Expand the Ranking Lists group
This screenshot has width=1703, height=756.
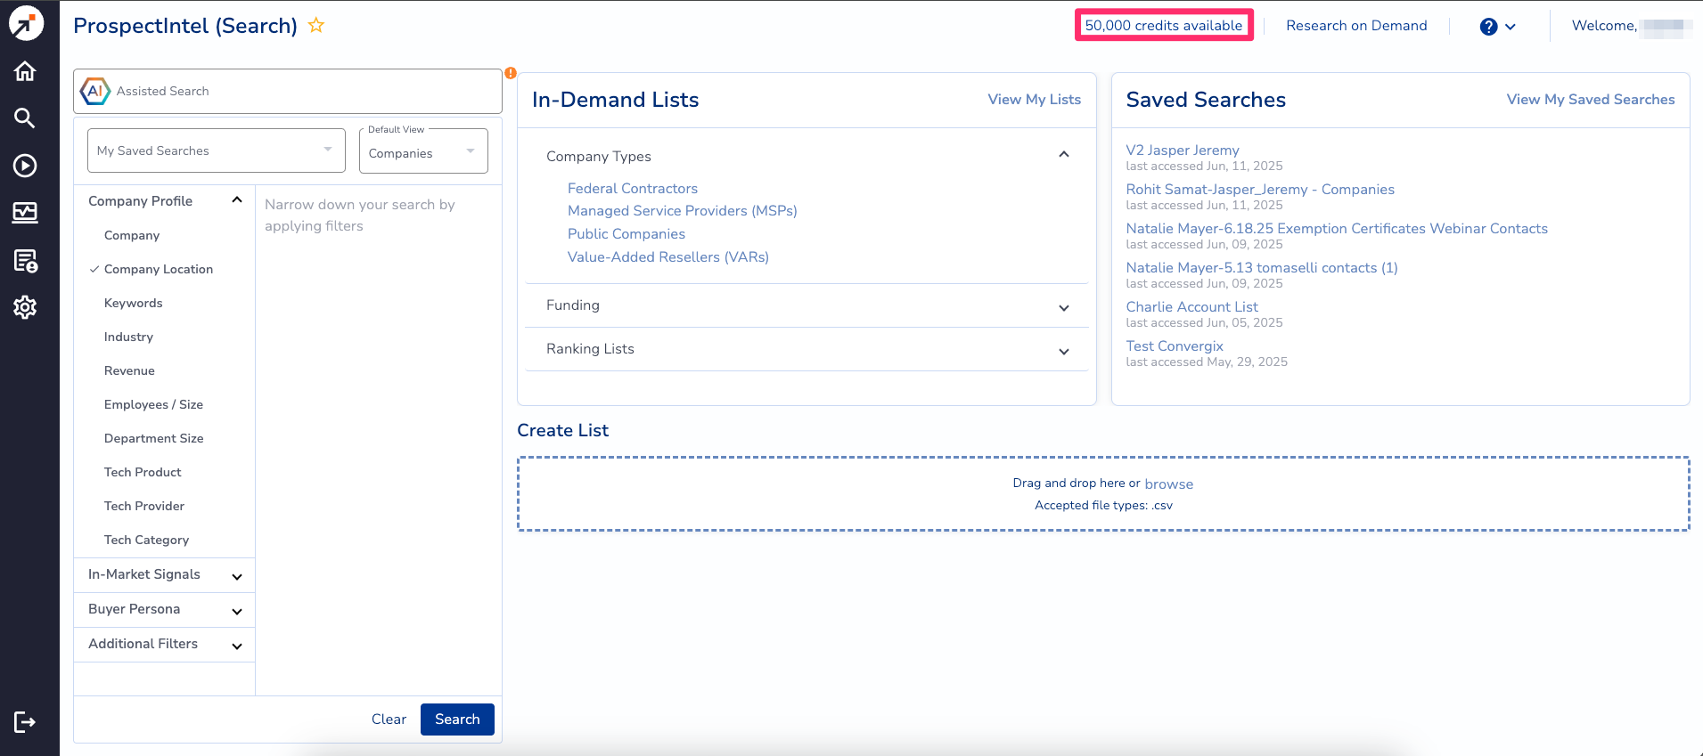click(x=1064, y=351)
